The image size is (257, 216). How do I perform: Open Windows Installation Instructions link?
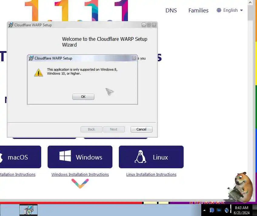[80, 175]
